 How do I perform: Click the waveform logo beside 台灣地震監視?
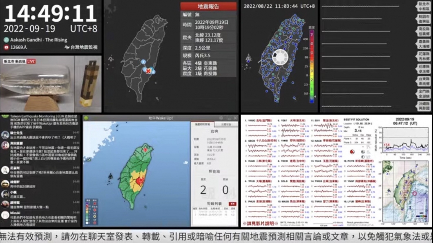pos(67,47)
